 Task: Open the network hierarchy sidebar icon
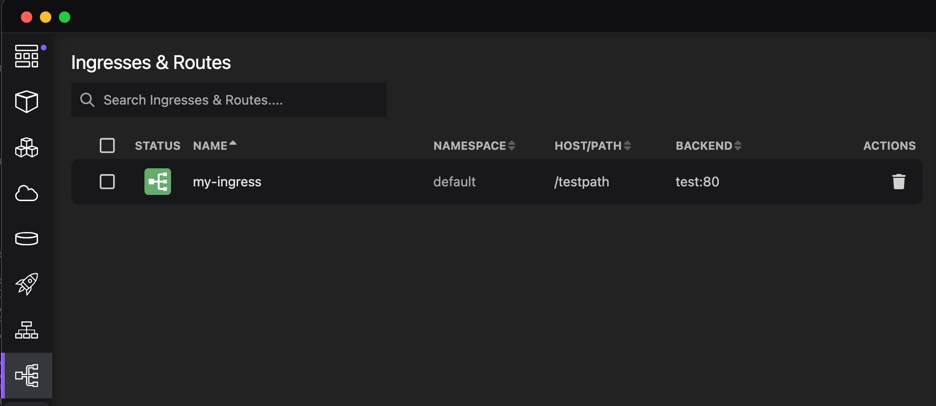point(27,330)
